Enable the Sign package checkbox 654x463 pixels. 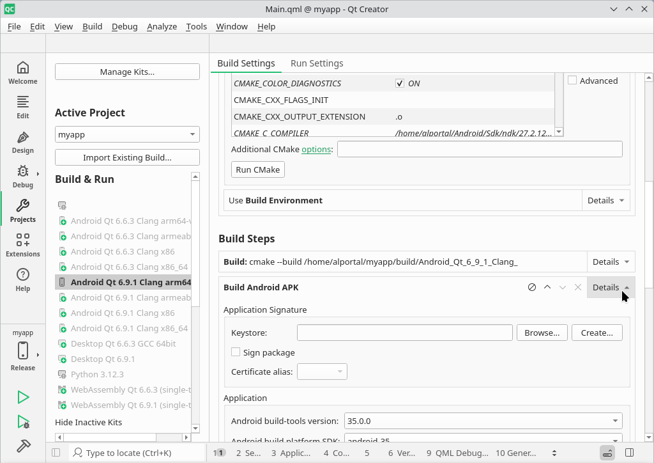click(236, 352)
